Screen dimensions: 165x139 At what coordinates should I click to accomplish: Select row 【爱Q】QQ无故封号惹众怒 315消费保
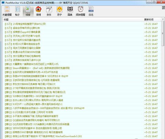pos(82,124)
